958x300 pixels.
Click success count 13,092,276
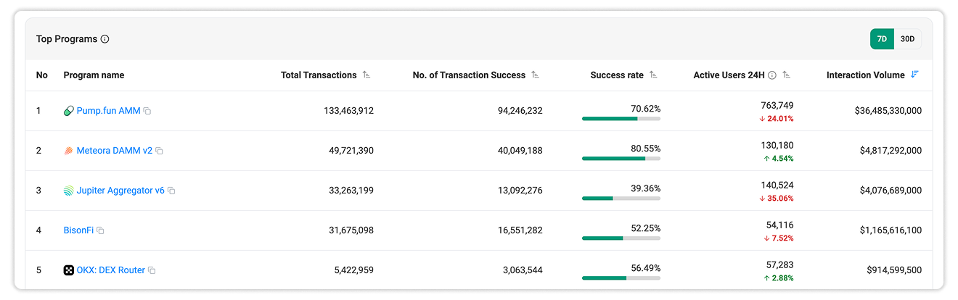click(x=520, y=191)
